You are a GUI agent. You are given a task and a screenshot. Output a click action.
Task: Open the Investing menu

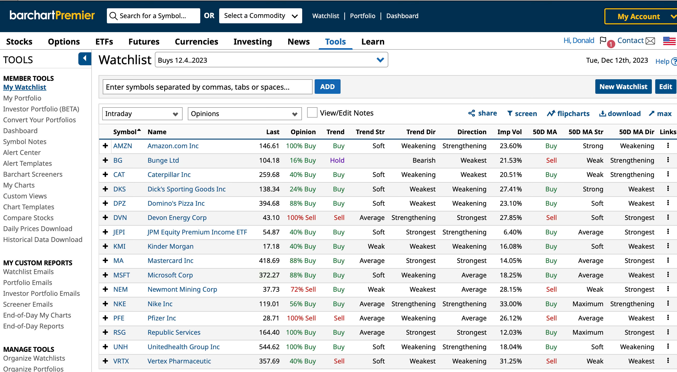pos(253,41)
